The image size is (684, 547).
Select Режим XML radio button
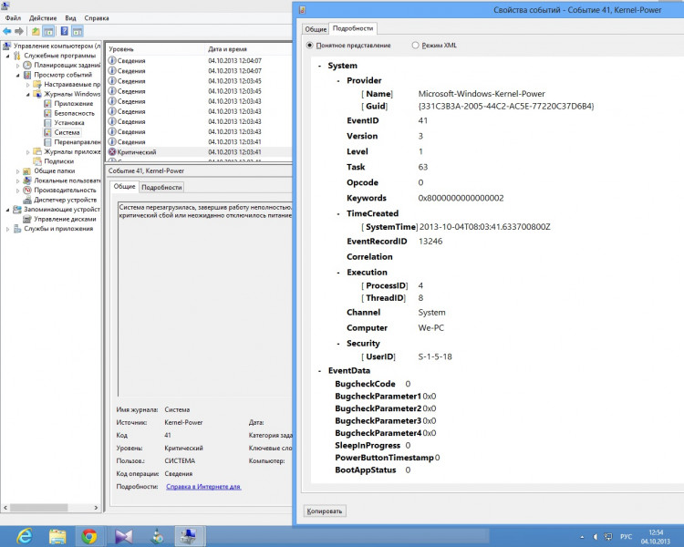tap(415, 46)
